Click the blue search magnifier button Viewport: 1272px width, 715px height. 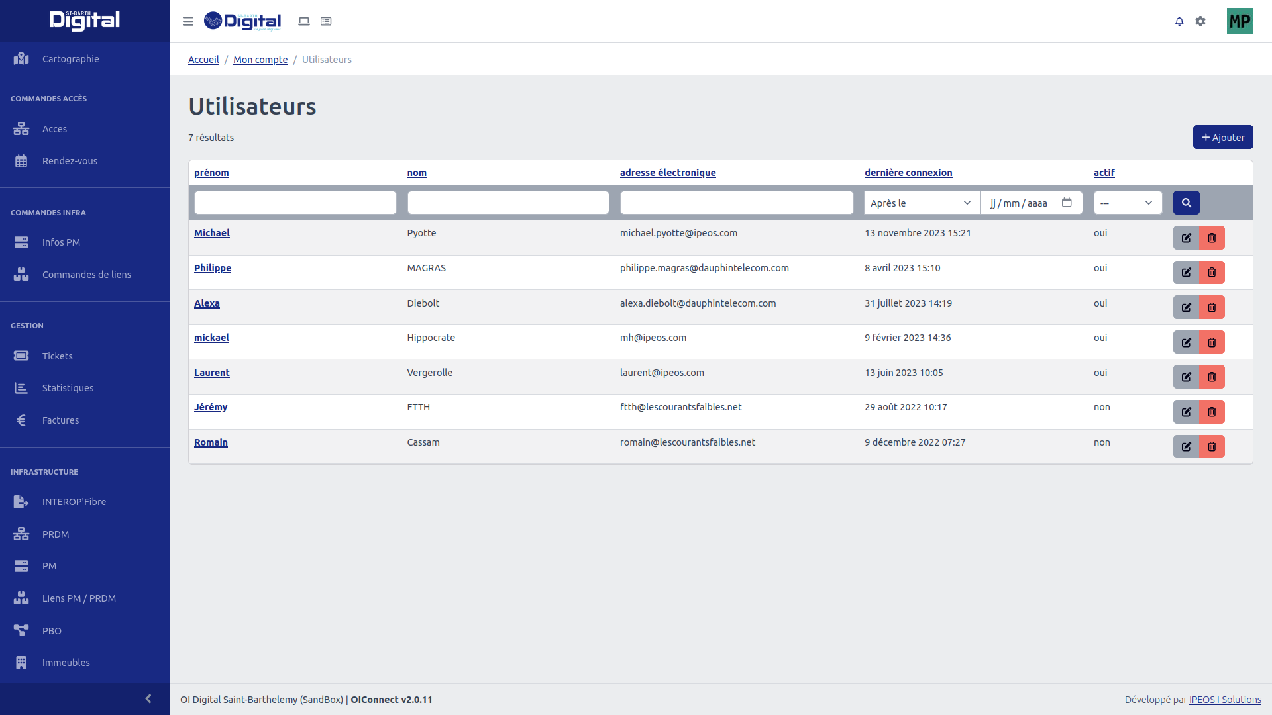click(1186, 203)
